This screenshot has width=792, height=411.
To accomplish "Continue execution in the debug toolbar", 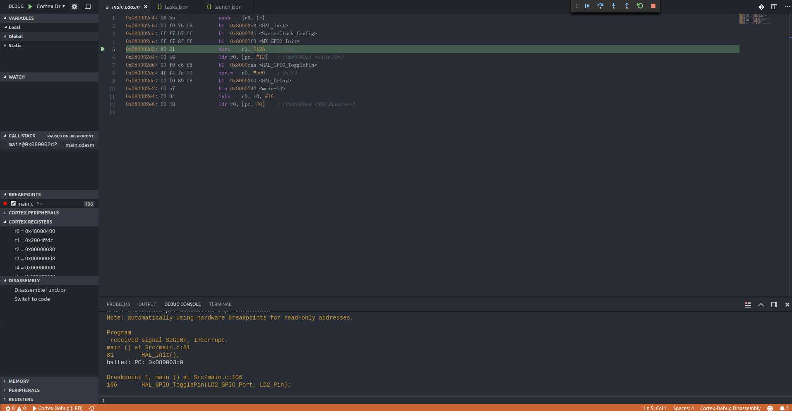I will point(587,6).
